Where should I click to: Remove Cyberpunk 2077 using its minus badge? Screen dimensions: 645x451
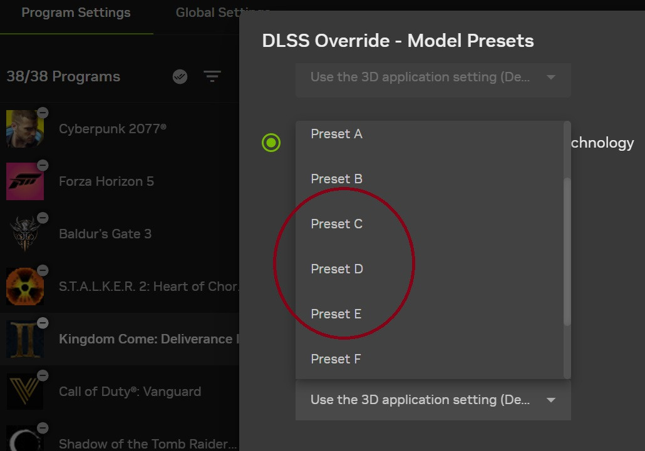tap(43, 113)
